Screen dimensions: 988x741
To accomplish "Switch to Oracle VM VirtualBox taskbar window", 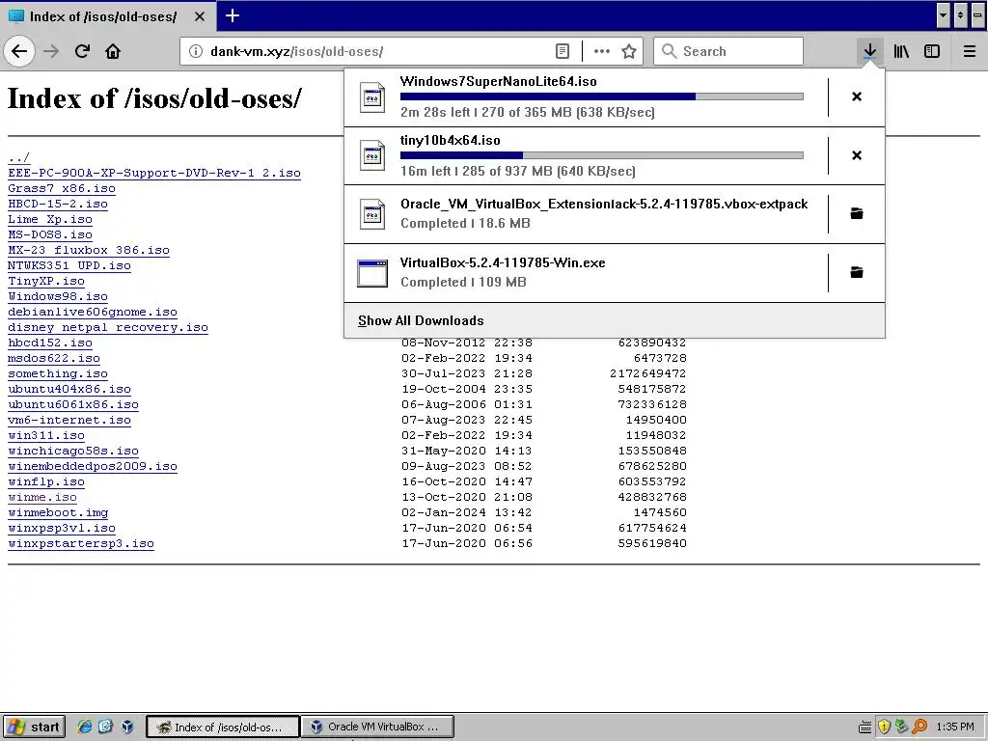I will (x=377, y=727).
